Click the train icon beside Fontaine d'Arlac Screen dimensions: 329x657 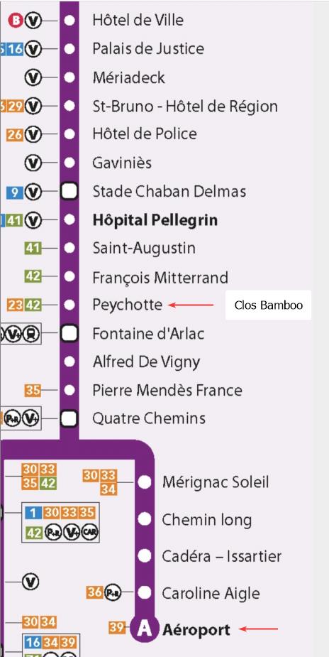[30, 334]
